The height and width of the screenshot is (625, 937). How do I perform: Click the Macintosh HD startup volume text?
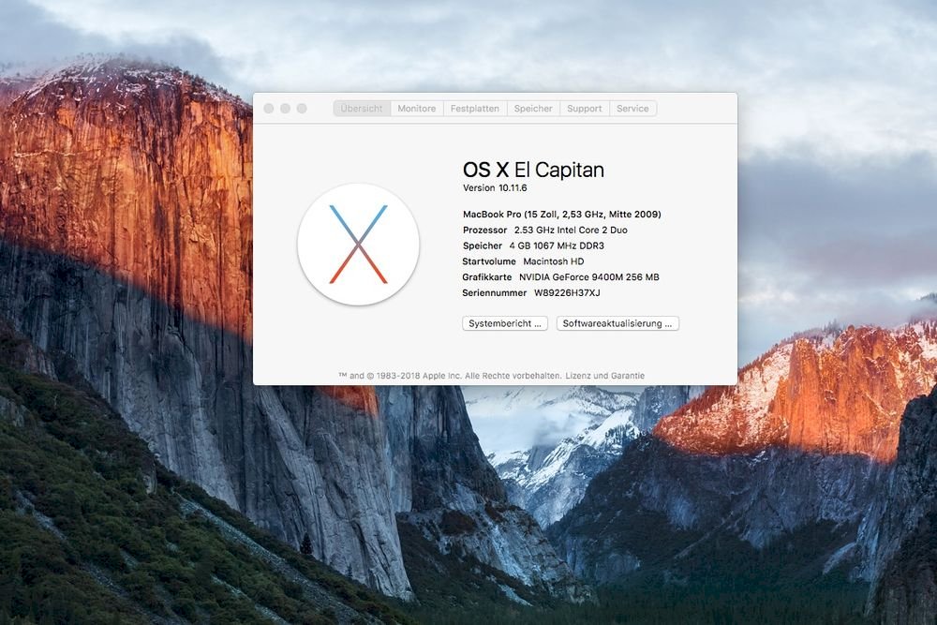tap(554, 261)
